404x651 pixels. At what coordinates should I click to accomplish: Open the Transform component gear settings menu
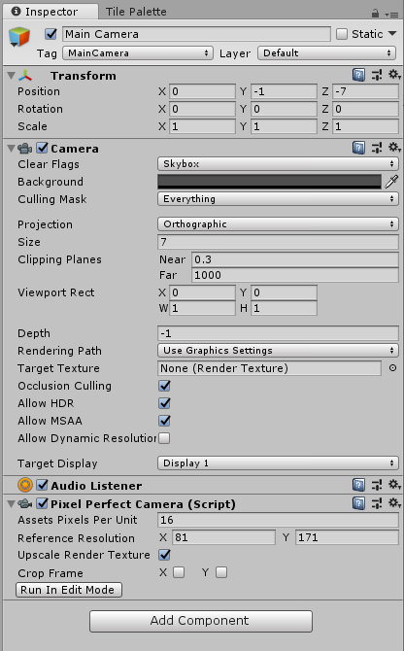click(393, 75)
